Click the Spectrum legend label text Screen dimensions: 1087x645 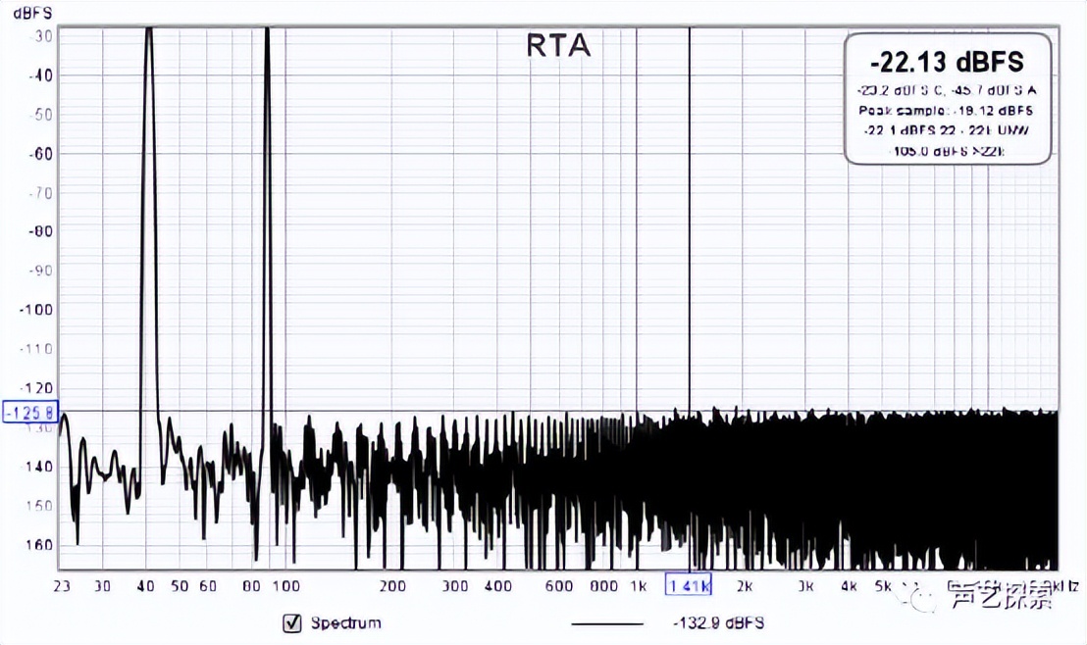(x=345, y=622)
